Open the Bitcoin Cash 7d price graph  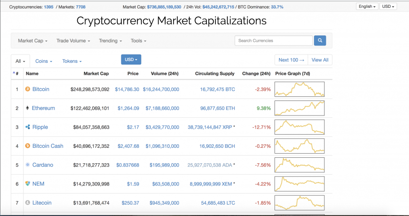tap(299, 146)
